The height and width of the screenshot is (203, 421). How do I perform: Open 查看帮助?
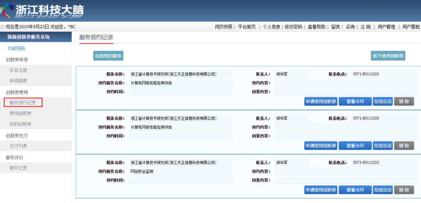pyautogui.click(x=317, y=27)
